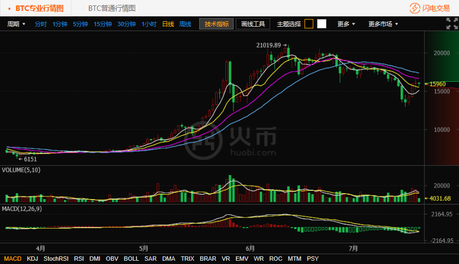459x264 pixels.
Task: Click the 主题选择 theme label
Action: (x=289, y=24)
